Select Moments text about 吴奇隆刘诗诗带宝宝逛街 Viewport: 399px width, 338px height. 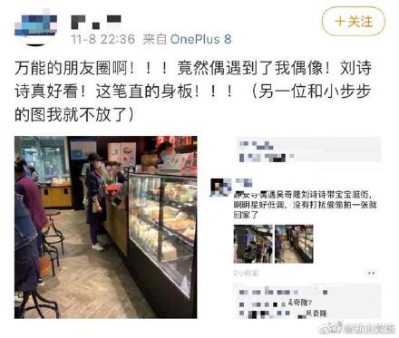pos(306,205)
